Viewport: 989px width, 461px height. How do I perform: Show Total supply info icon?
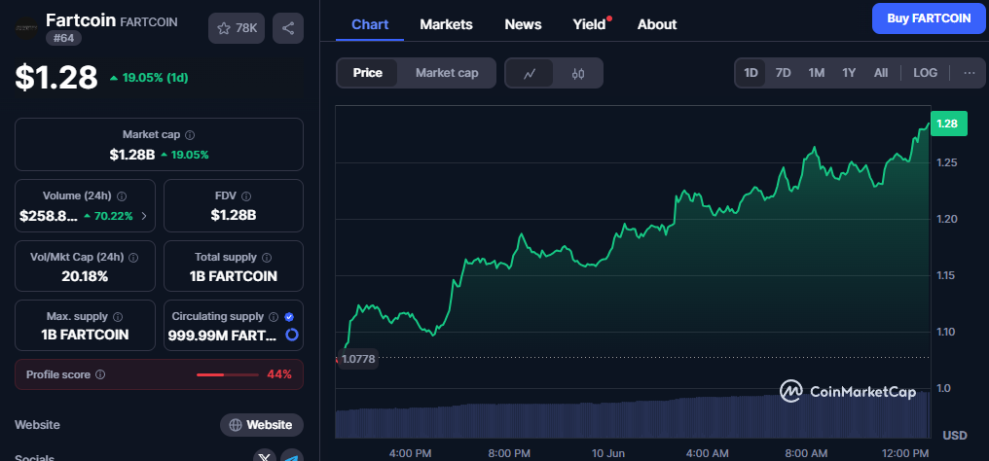pyautogui.click(x=267, y=257)
